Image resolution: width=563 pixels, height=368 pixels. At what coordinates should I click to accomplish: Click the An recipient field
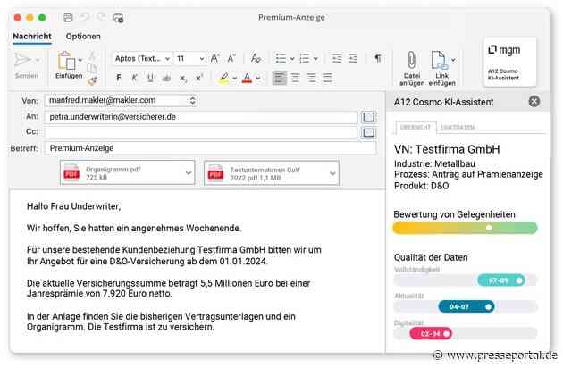201,117
